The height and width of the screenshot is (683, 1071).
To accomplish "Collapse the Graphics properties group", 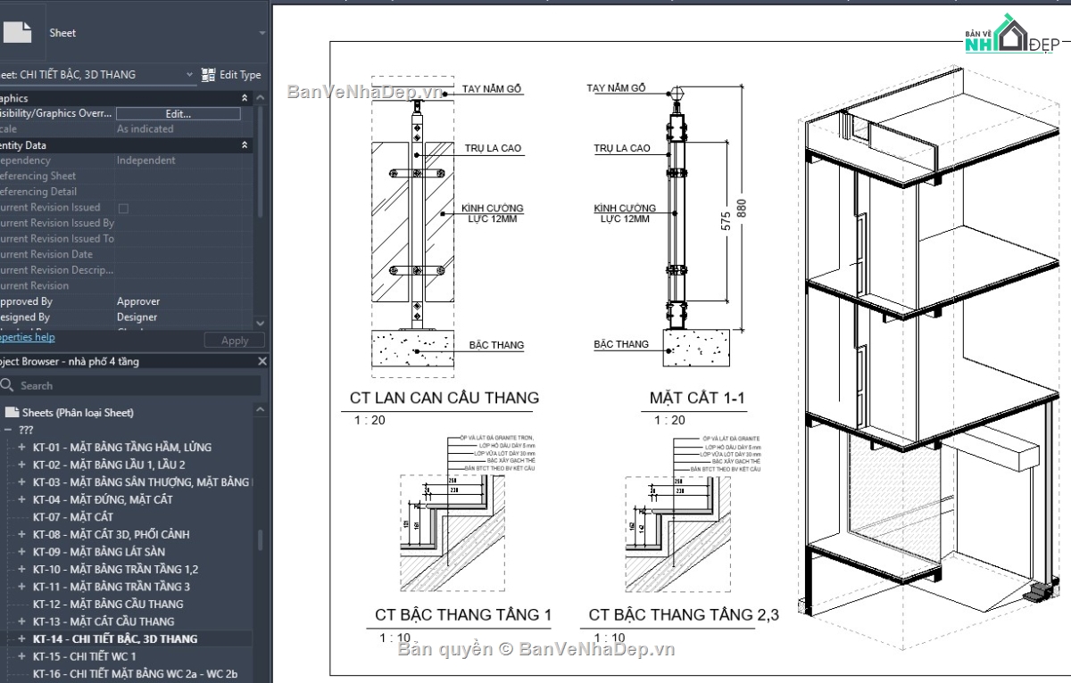I will coord(245,98).
